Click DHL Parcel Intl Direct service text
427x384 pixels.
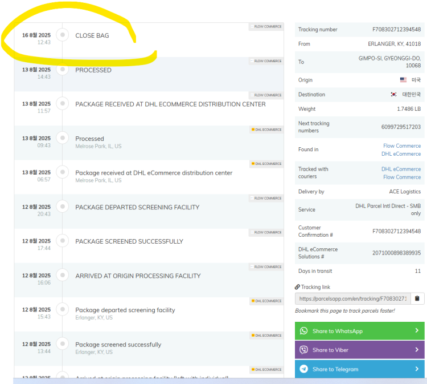388,209
